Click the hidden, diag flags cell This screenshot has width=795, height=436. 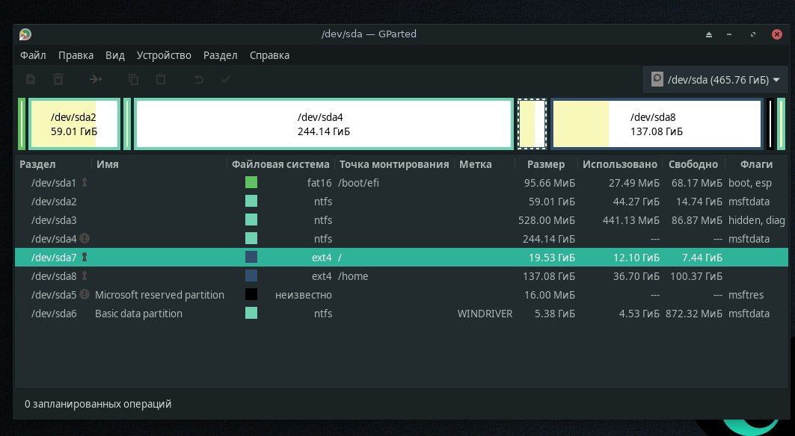(756, 220)
